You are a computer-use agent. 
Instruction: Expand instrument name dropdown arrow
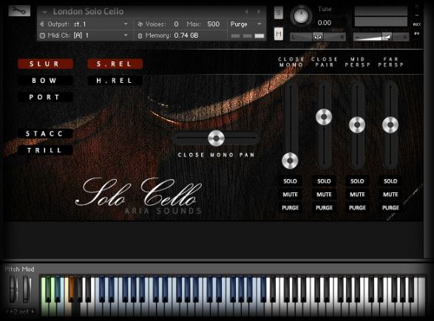tap(44, 12)
